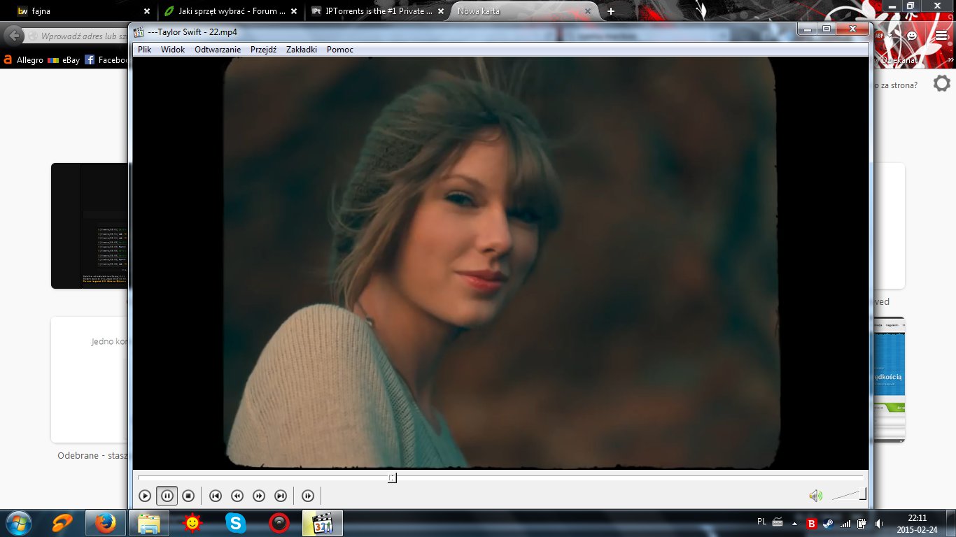
Task: Click the frame step button
Action: (x=308, y=496)
